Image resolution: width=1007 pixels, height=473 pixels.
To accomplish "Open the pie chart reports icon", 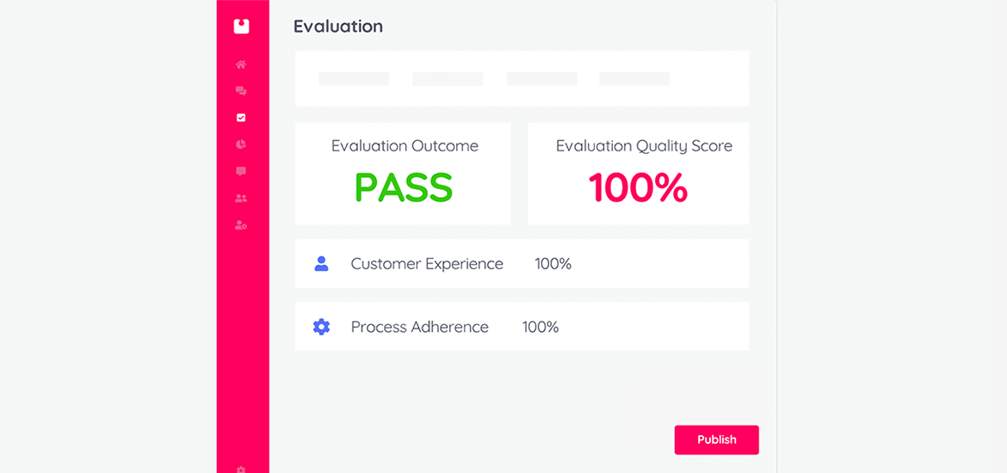I will [241, 144].
